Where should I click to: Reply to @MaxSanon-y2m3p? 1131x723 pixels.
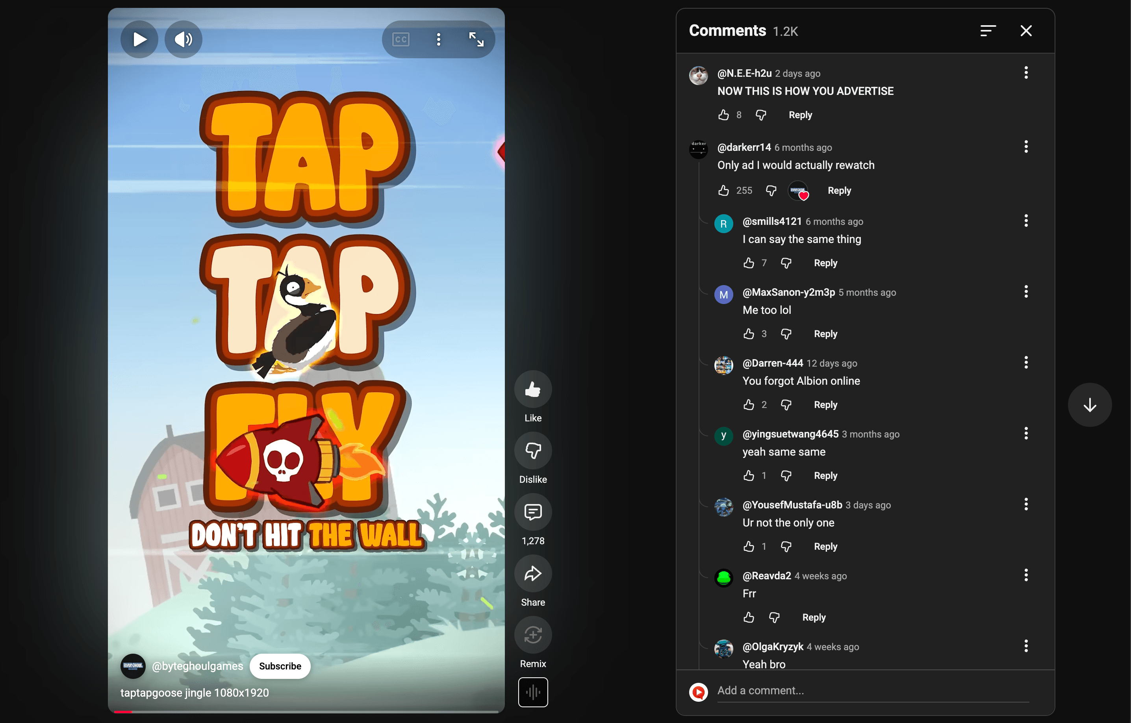point(825,334)
